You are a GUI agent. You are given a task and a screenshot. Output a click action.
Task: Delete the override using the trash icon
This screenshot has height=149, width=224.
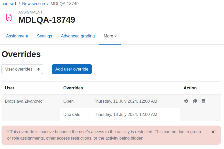[x=204, y=101]
